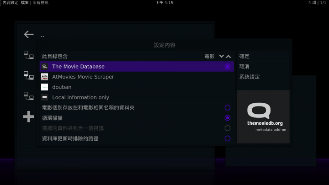This screenshot has height=185, width=329.
Task: Open the first network source icon
Action: [x=29, y=55]
